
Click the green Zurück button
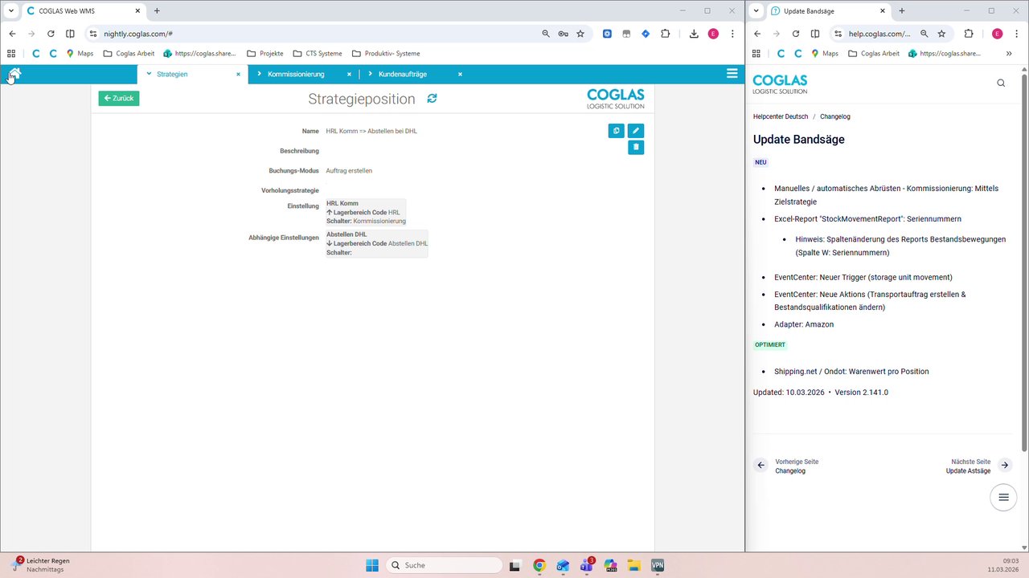click(119, 98)
